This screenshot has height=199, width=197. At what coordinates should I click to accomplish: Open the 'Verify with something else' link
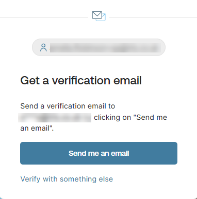[67, 179]
